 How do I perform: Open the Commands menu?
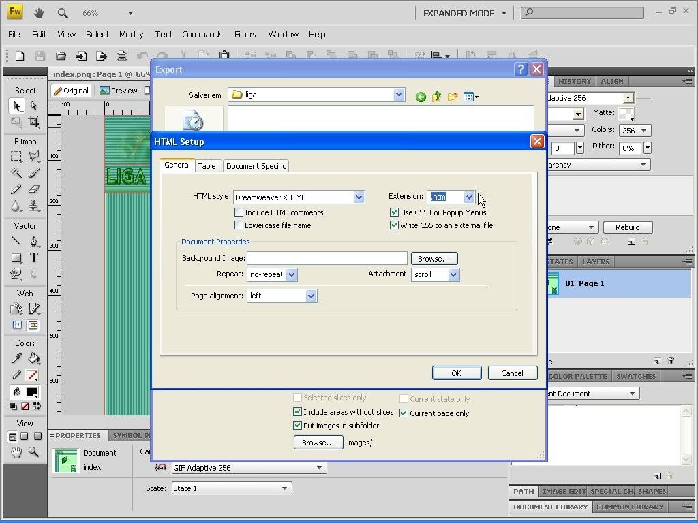point(202,34)
